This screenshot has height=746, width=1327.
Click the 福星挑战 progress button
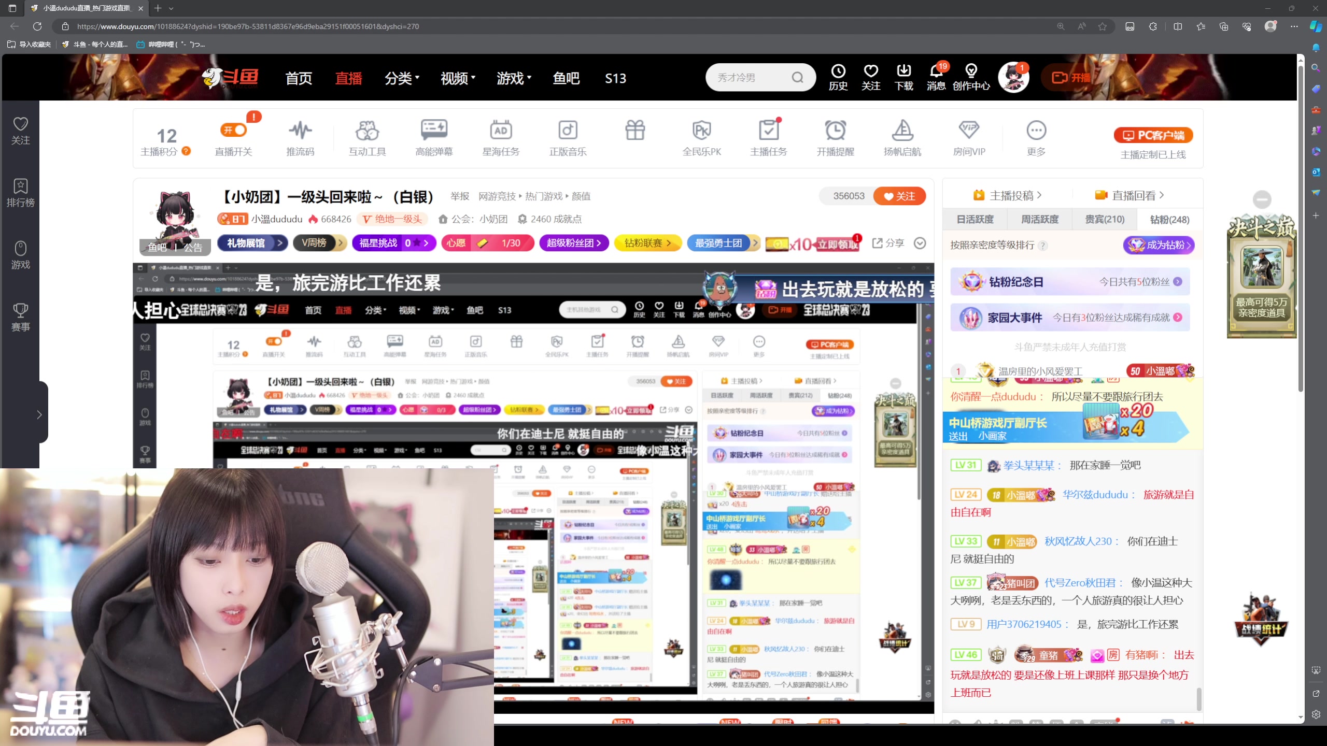click(394, 243)
